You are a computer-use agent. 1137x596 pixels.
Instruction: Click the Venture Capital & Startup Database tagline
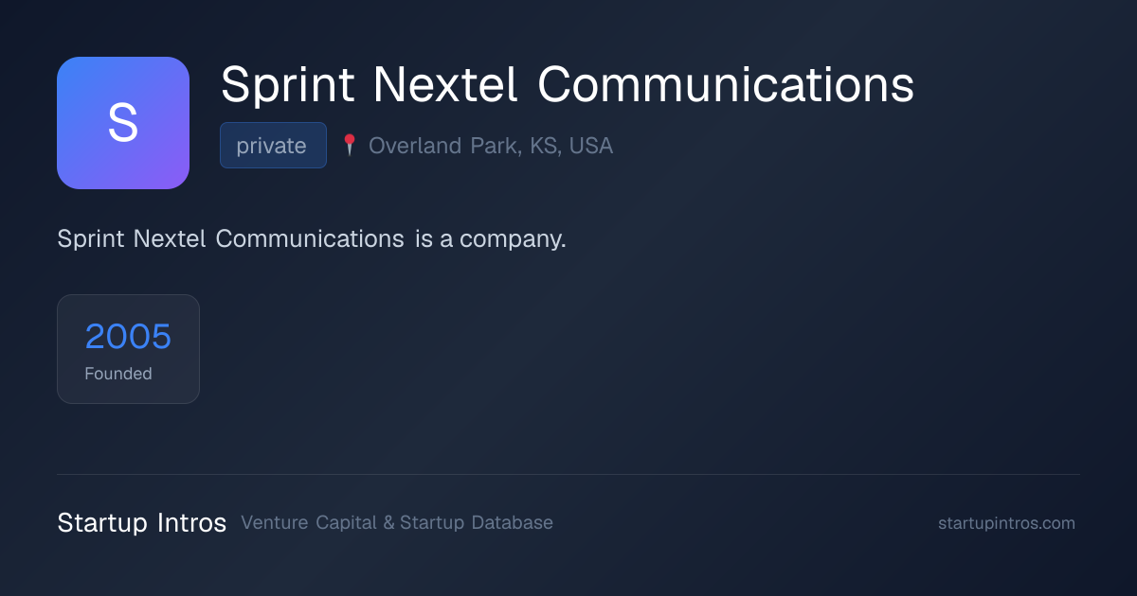pos(397,522)
